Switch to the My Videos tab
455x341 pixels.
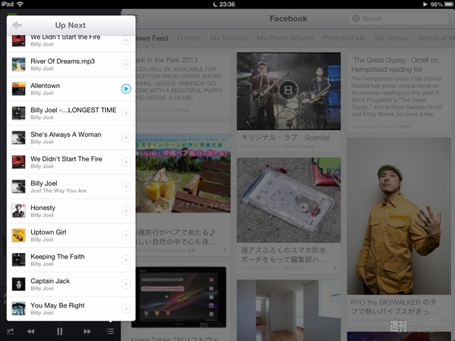[391, 39]
